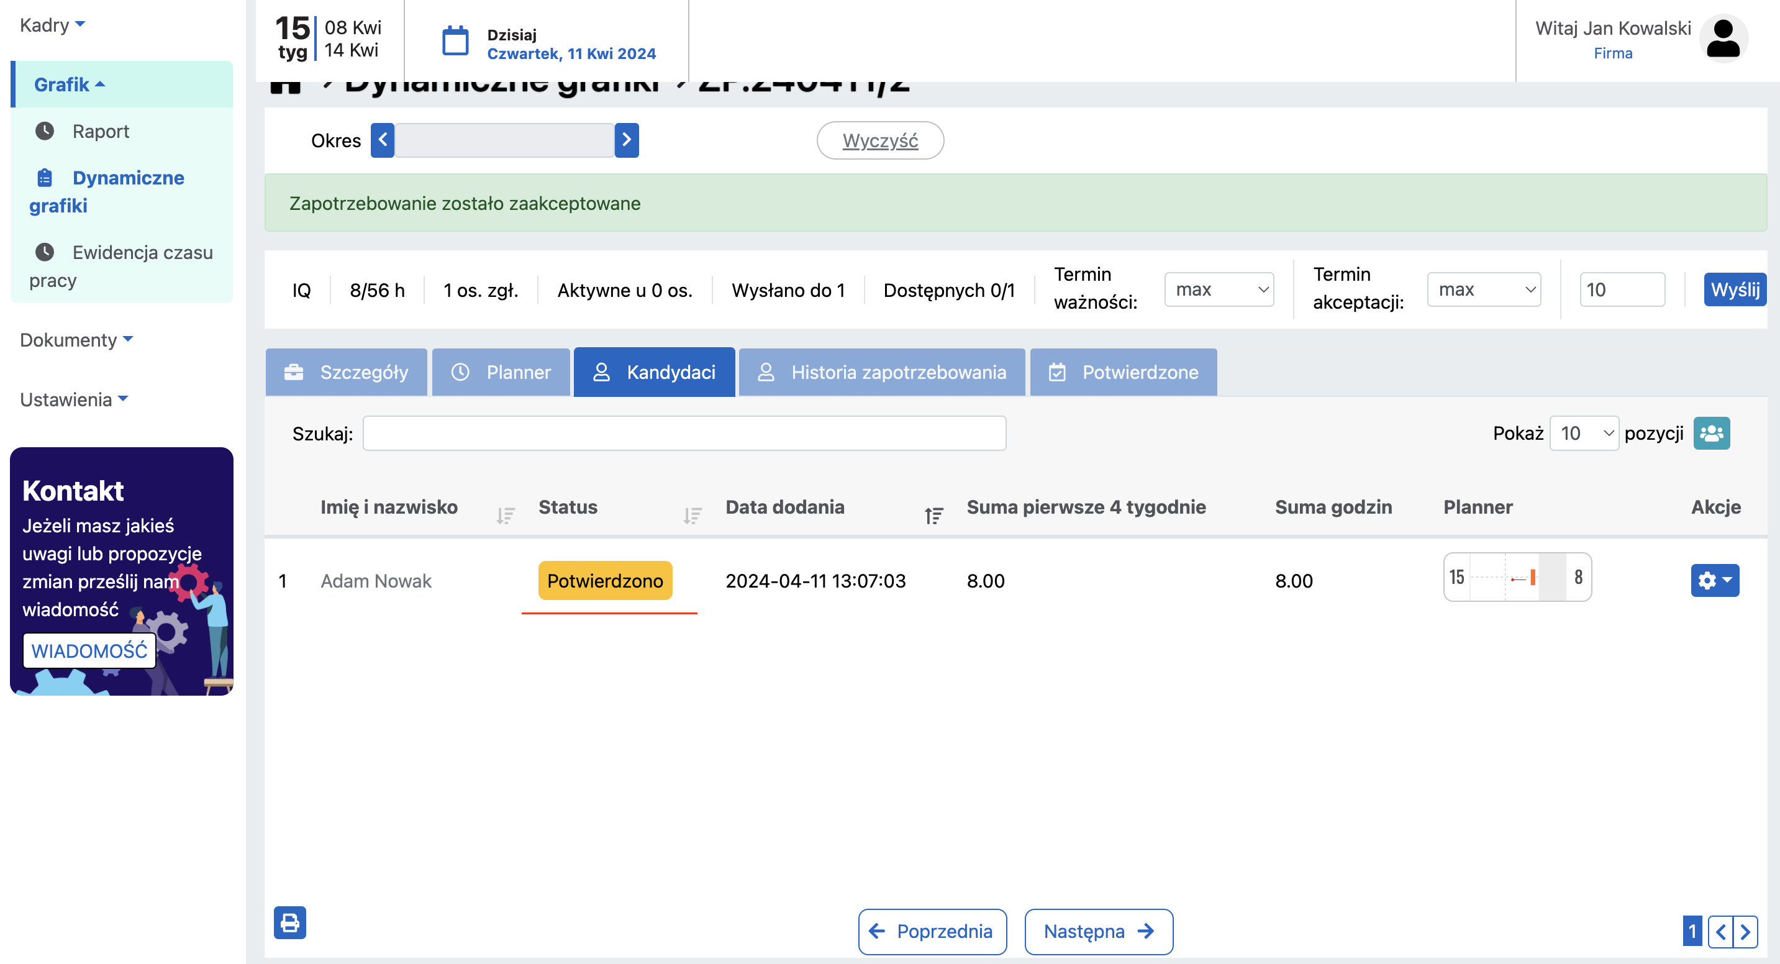The width and height of the screenshot is (1780, 964).
Task: Click the Poprzednia button
Action: [932, 932]
